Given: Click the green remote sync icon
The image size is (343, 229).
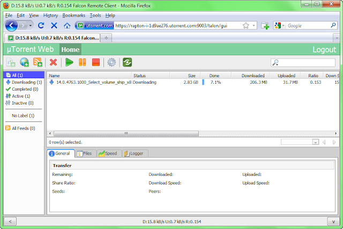Looking at the screenshot, I should coord(128,62).
